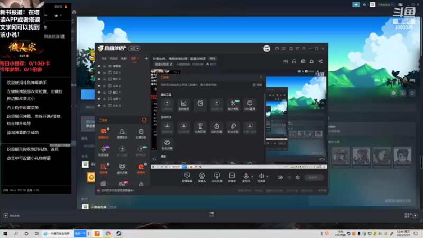Screen dimensions: 423x238
Task: Select the first scene tab in the scene bar
Action: click(104, 58)
